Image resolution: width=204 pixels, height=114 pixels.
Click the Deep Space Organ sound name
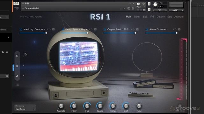(x=77, y=29)
